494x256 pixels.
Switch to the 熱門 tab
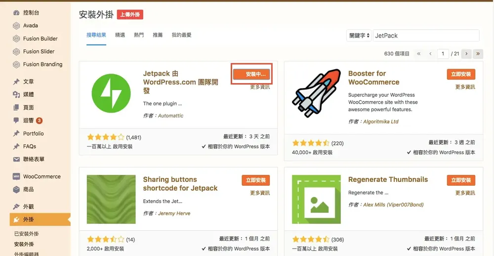click(x=139, y=35)
